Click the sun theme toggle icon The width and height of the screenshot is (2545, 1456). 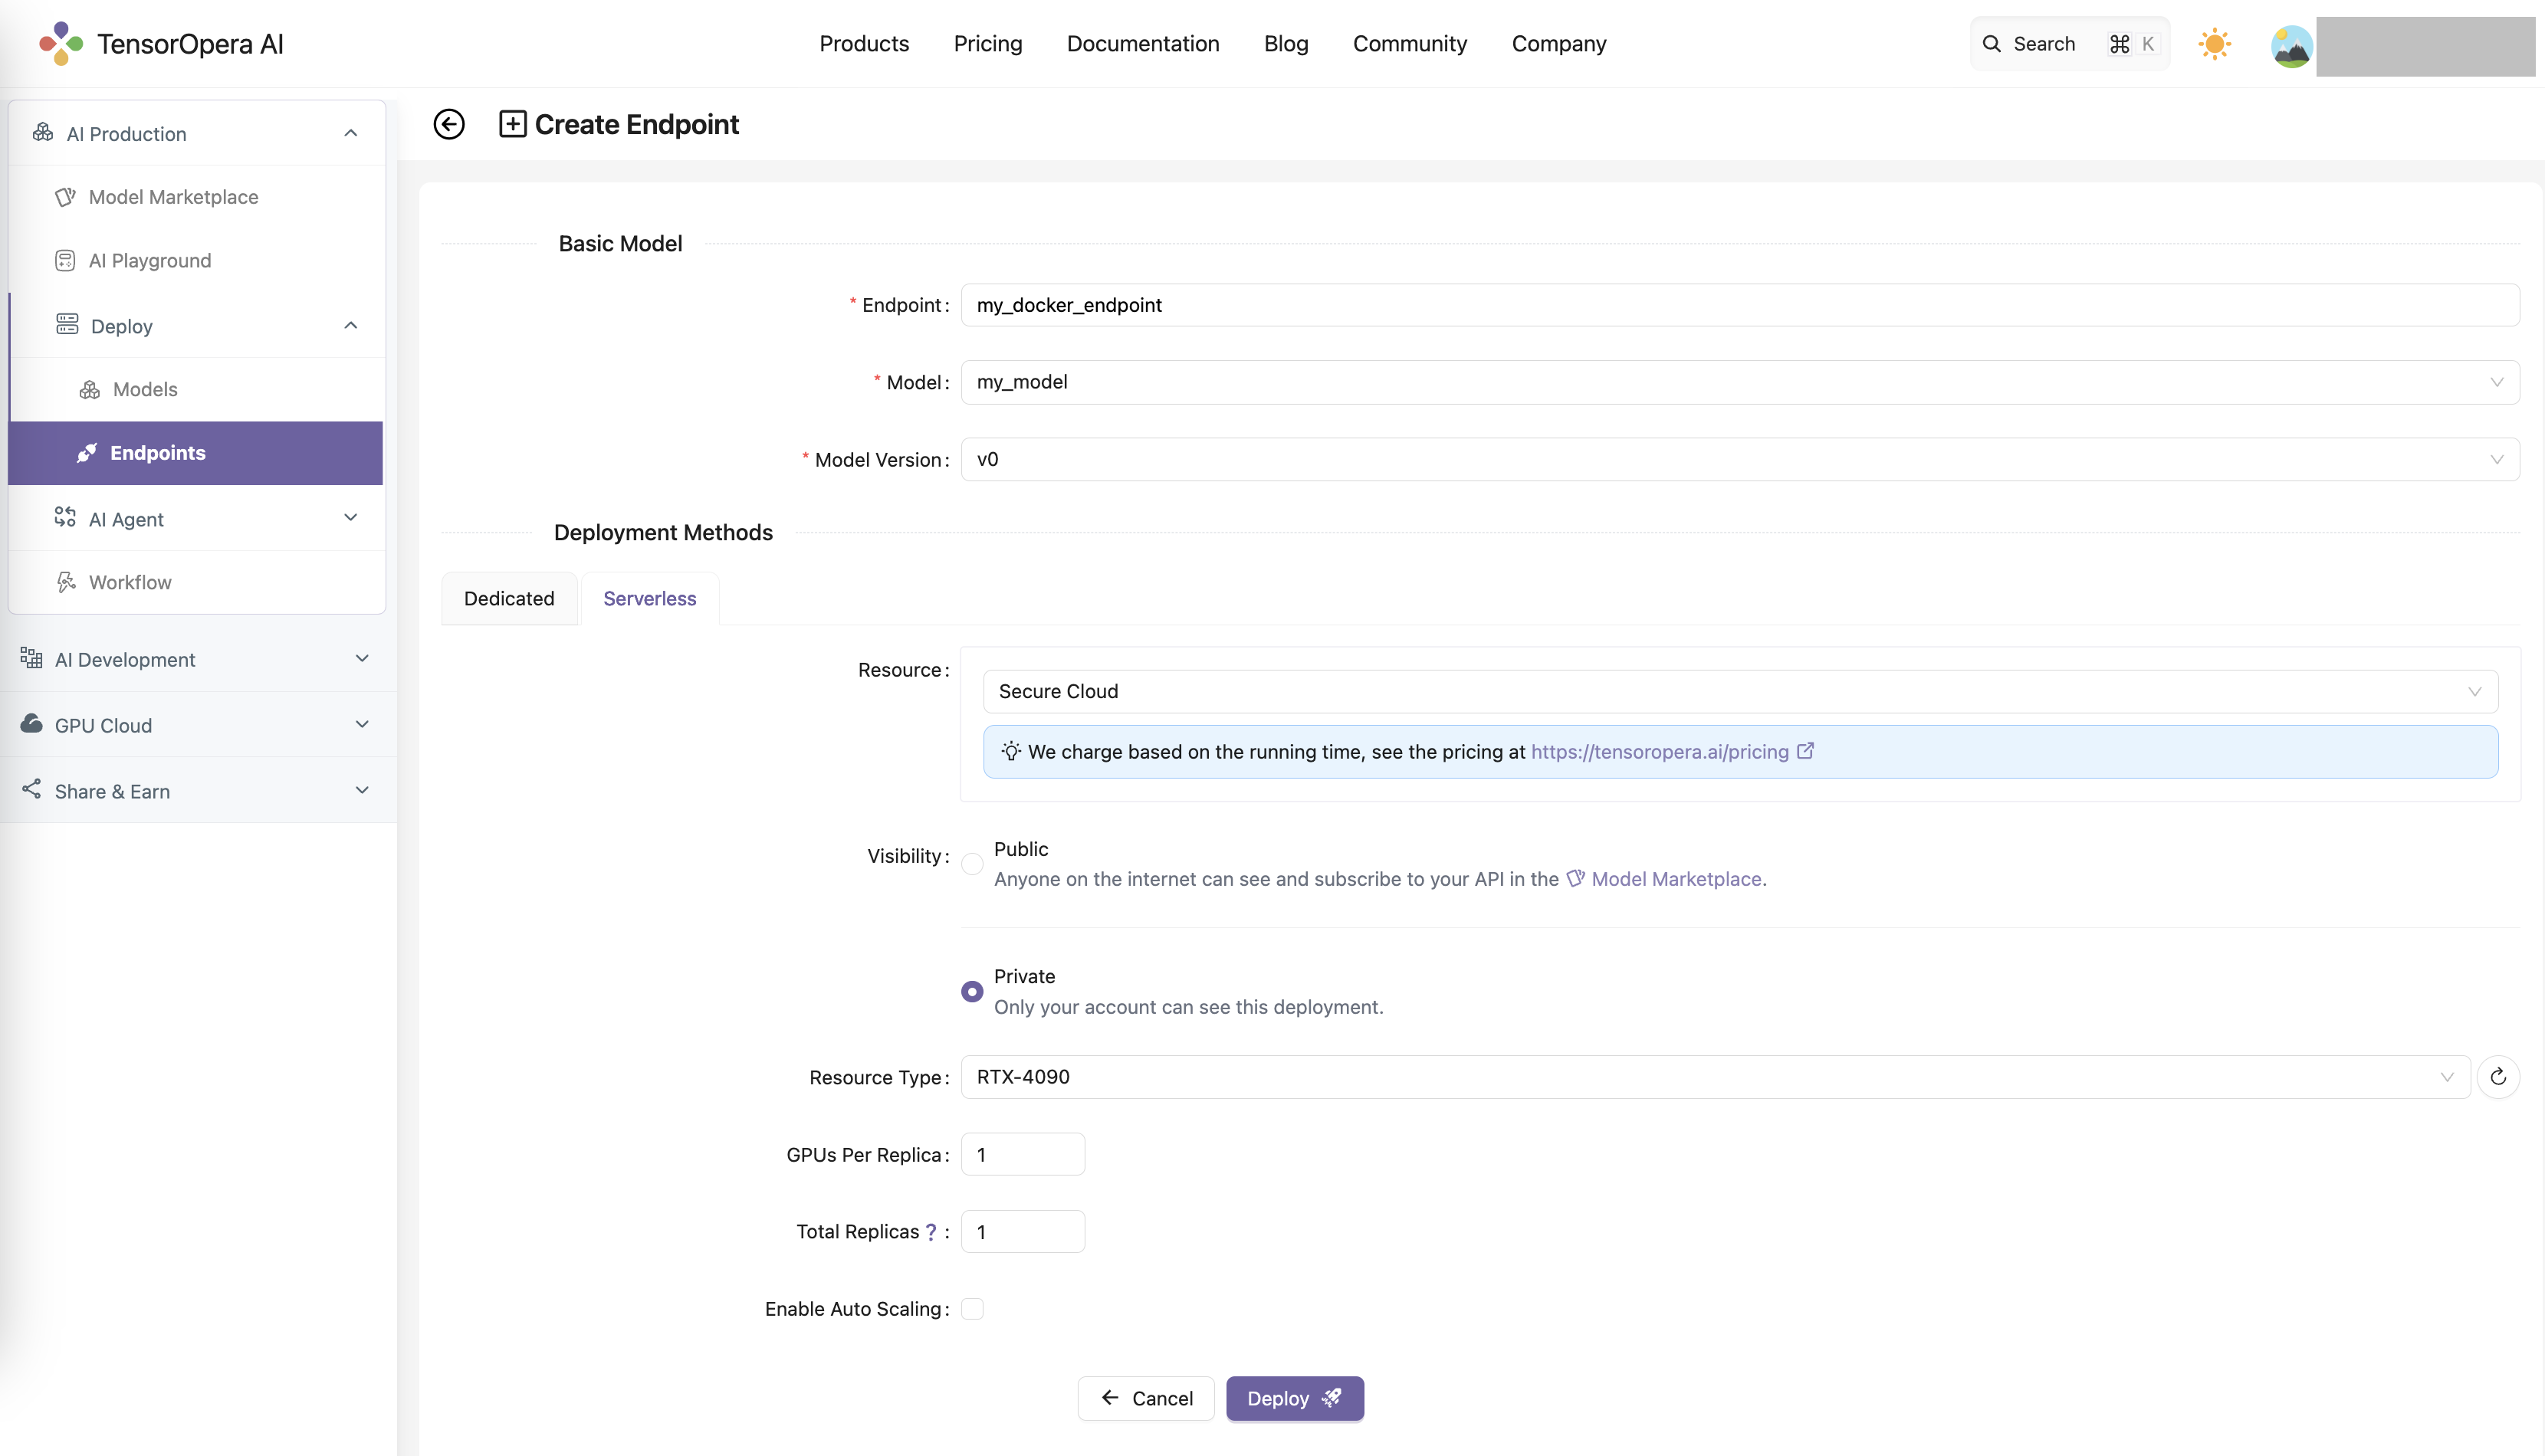(2214, 44)
